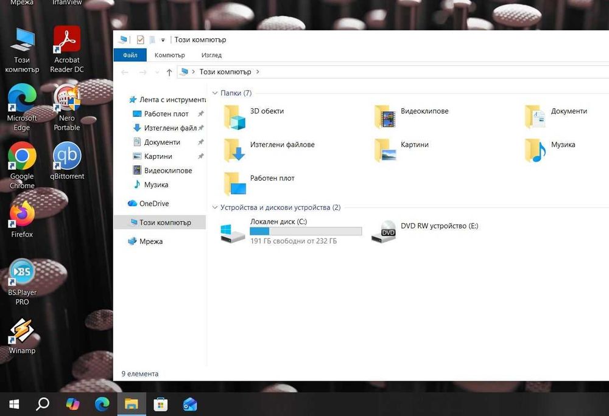Screen dimensions: 609x416
Task: Open quick access toolbar customize dropdown
Action: pyautogui.click(x=163, y=40)
